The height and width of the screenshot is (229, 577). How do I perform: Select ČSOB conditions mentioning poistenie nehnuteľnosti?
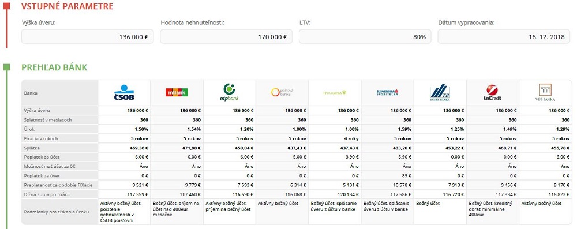tap(124, 212)
